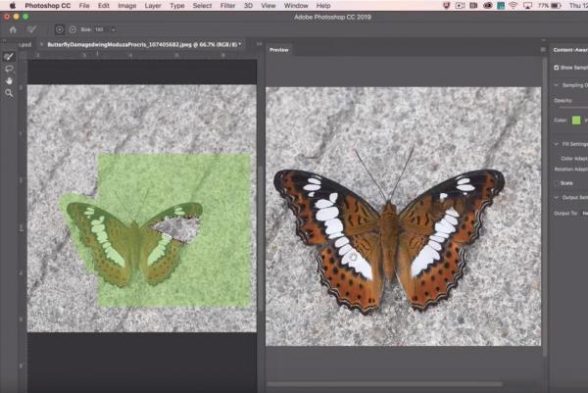Select the Zoom tool

point(10,93)
